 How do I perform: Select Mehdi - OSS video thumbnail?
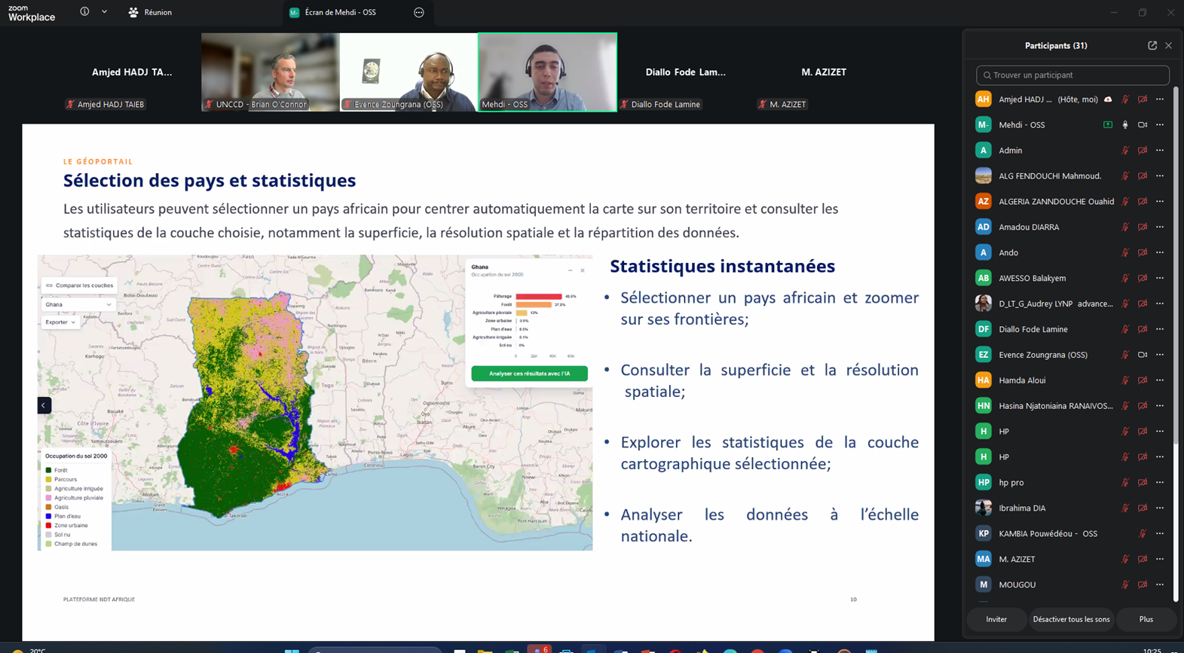point(547,72)
